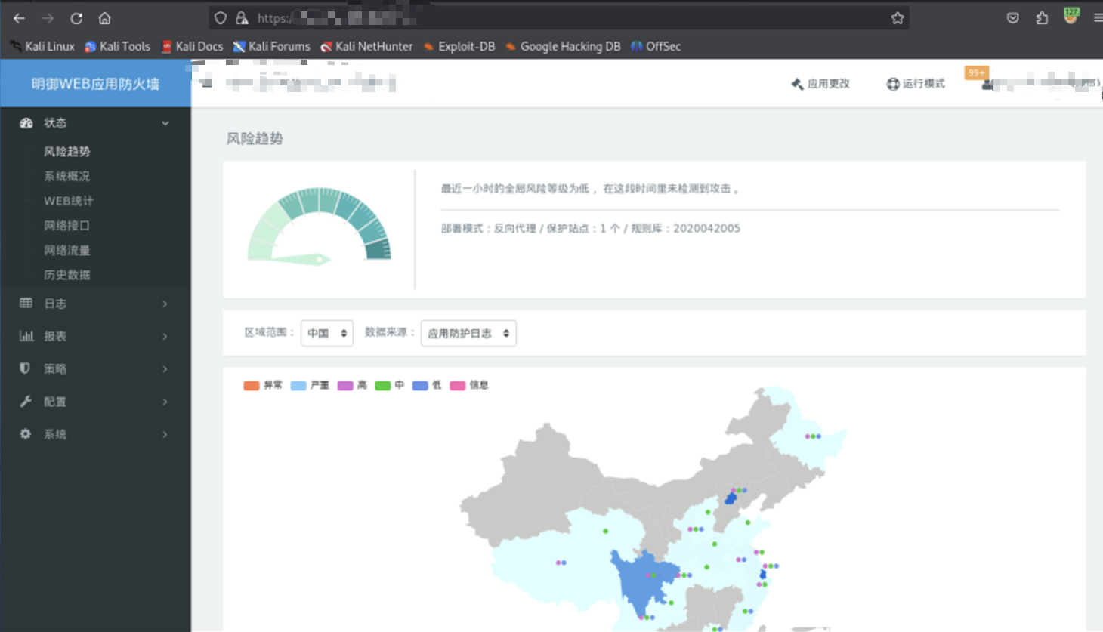Expand the 策略 menu chevron

click(165, 368)
